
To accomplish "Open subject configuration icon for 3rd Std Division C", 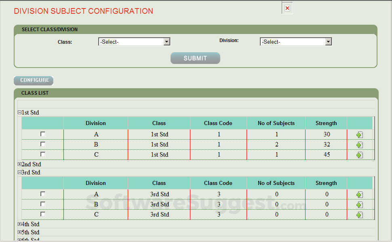I will (360, 214).
